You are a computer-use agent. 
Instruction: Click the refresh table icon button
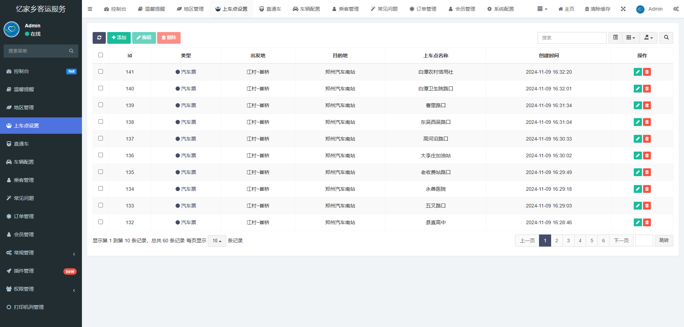pyautogui.click(x=99, y=38)
